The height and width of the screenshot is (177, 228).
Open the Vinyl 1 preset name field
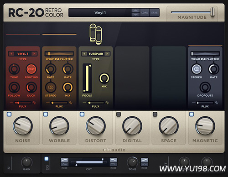click(100, 13)
